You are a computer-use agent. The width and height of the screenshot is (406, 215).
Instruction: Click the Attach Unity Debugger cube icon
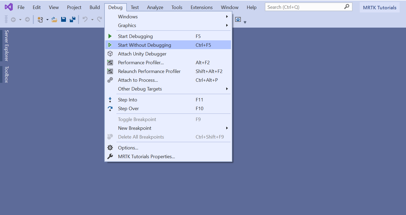click(x=110, y=54)
